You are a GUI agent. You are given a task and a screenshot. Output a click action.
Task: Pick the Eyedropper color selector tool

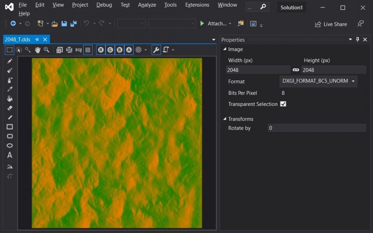(x=10, y=89)
